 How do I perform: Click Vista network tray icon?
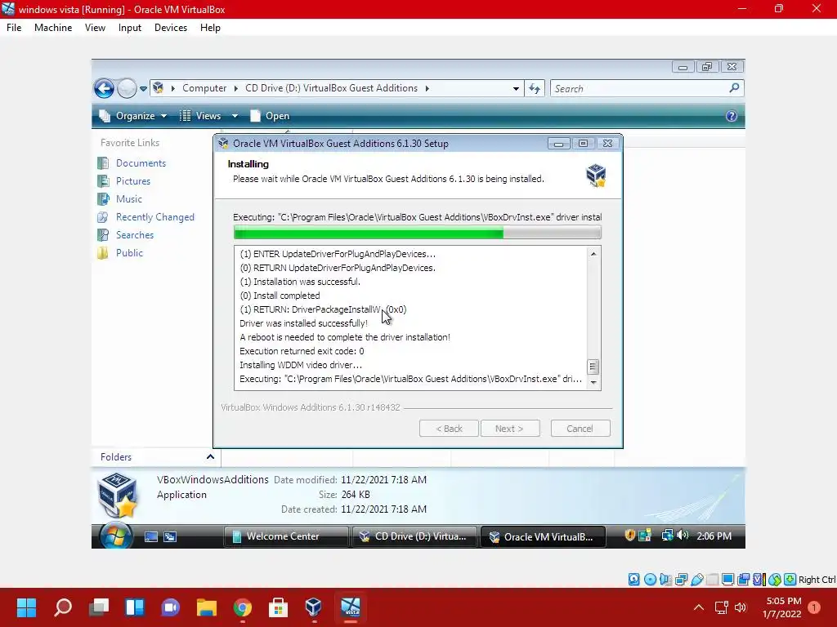tap(667, 536)
